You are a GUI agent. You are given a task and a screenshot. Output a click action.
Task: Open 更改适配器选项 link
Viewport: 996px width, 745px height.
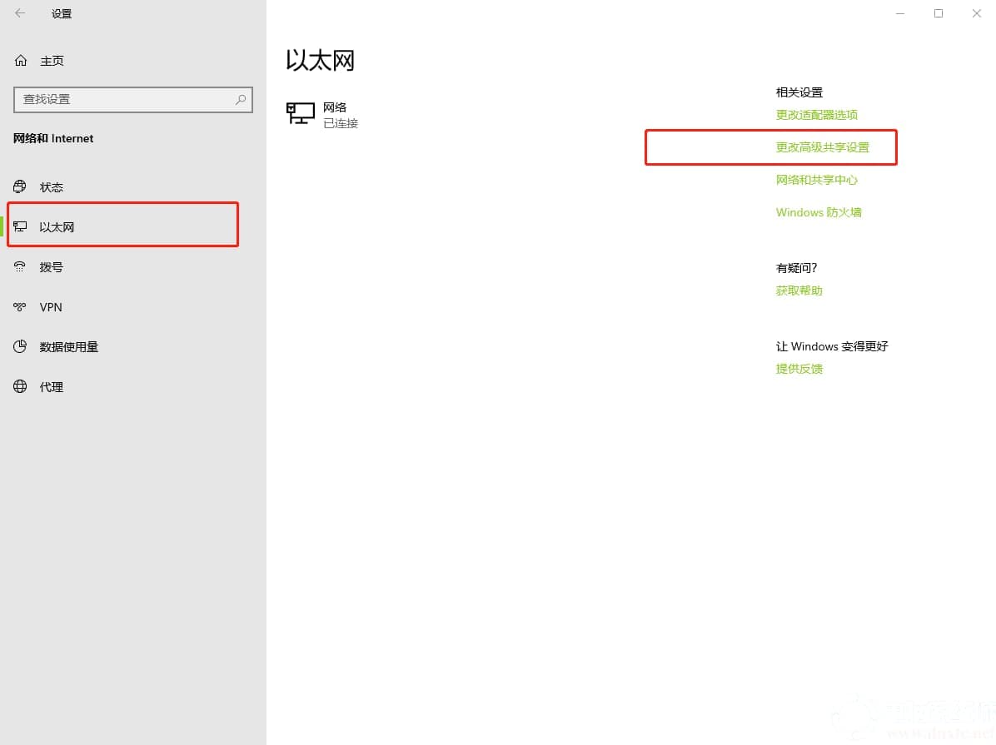(816, 115)
